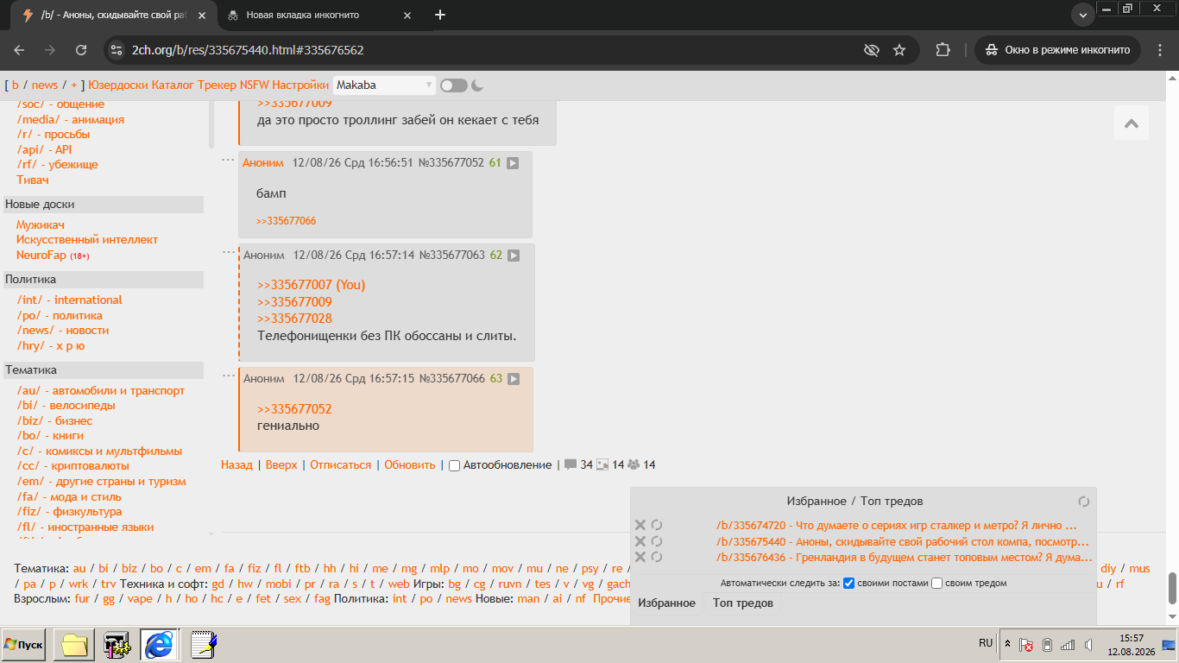Refresh favorite thread 335674720
1179x663 pixels.
[x=657, y=525]
